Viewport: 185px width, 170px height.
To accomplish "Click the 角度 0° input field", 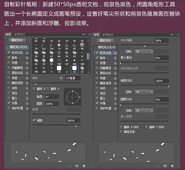I will click(x=52, y=97).
